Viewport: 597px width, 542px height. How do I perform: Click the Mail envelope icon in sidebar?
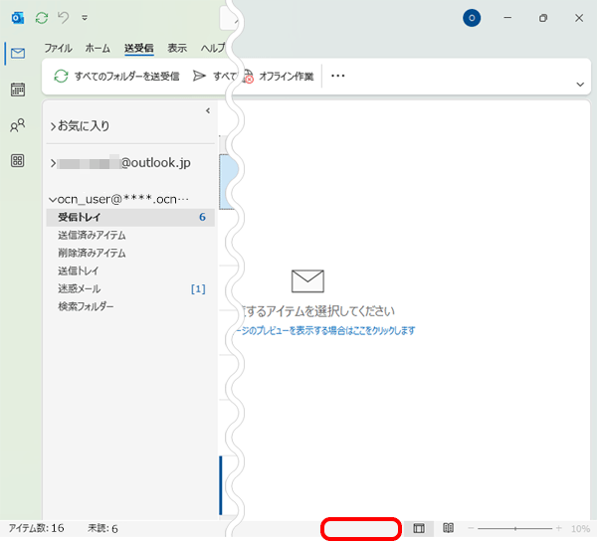(17, 54)
